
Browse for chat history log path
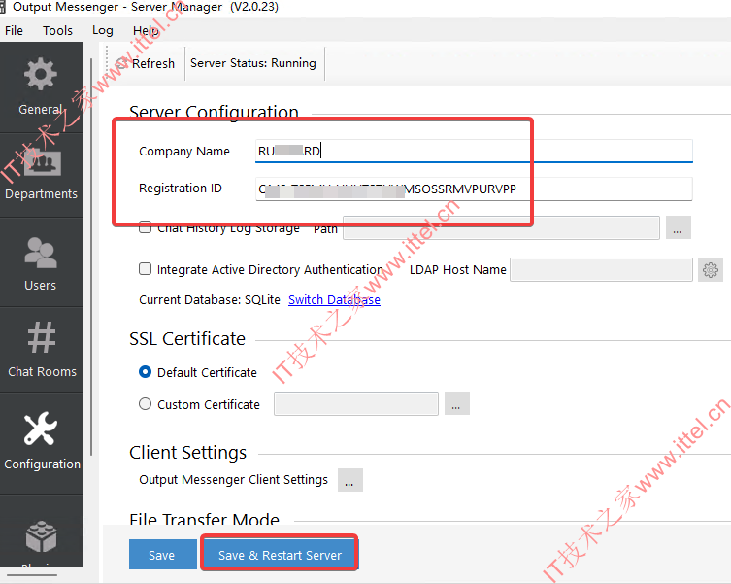tap(678, 227)
